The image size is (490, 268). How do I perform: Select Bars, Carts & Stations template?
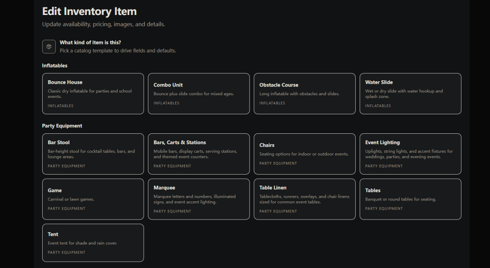(199, 154)
